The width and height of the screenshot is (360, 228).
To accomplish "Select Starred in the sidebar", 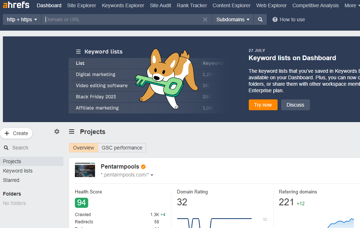I will (x=11, y=180).
